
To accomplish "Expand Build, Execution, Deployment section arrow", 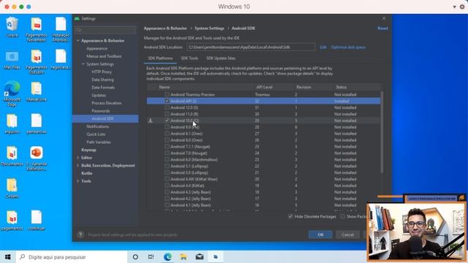I will (x=78, y=166).
